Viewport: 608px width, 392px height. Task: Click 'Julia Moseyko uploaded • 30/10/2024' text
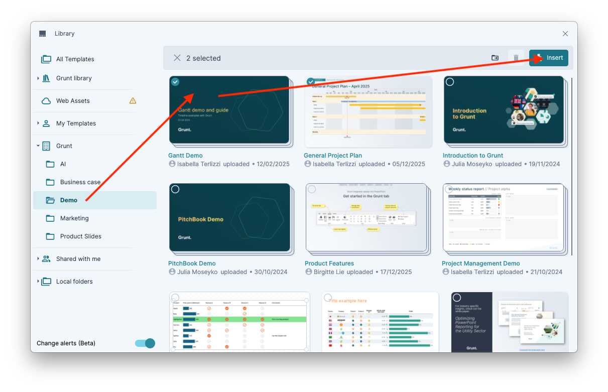point(232,272)
